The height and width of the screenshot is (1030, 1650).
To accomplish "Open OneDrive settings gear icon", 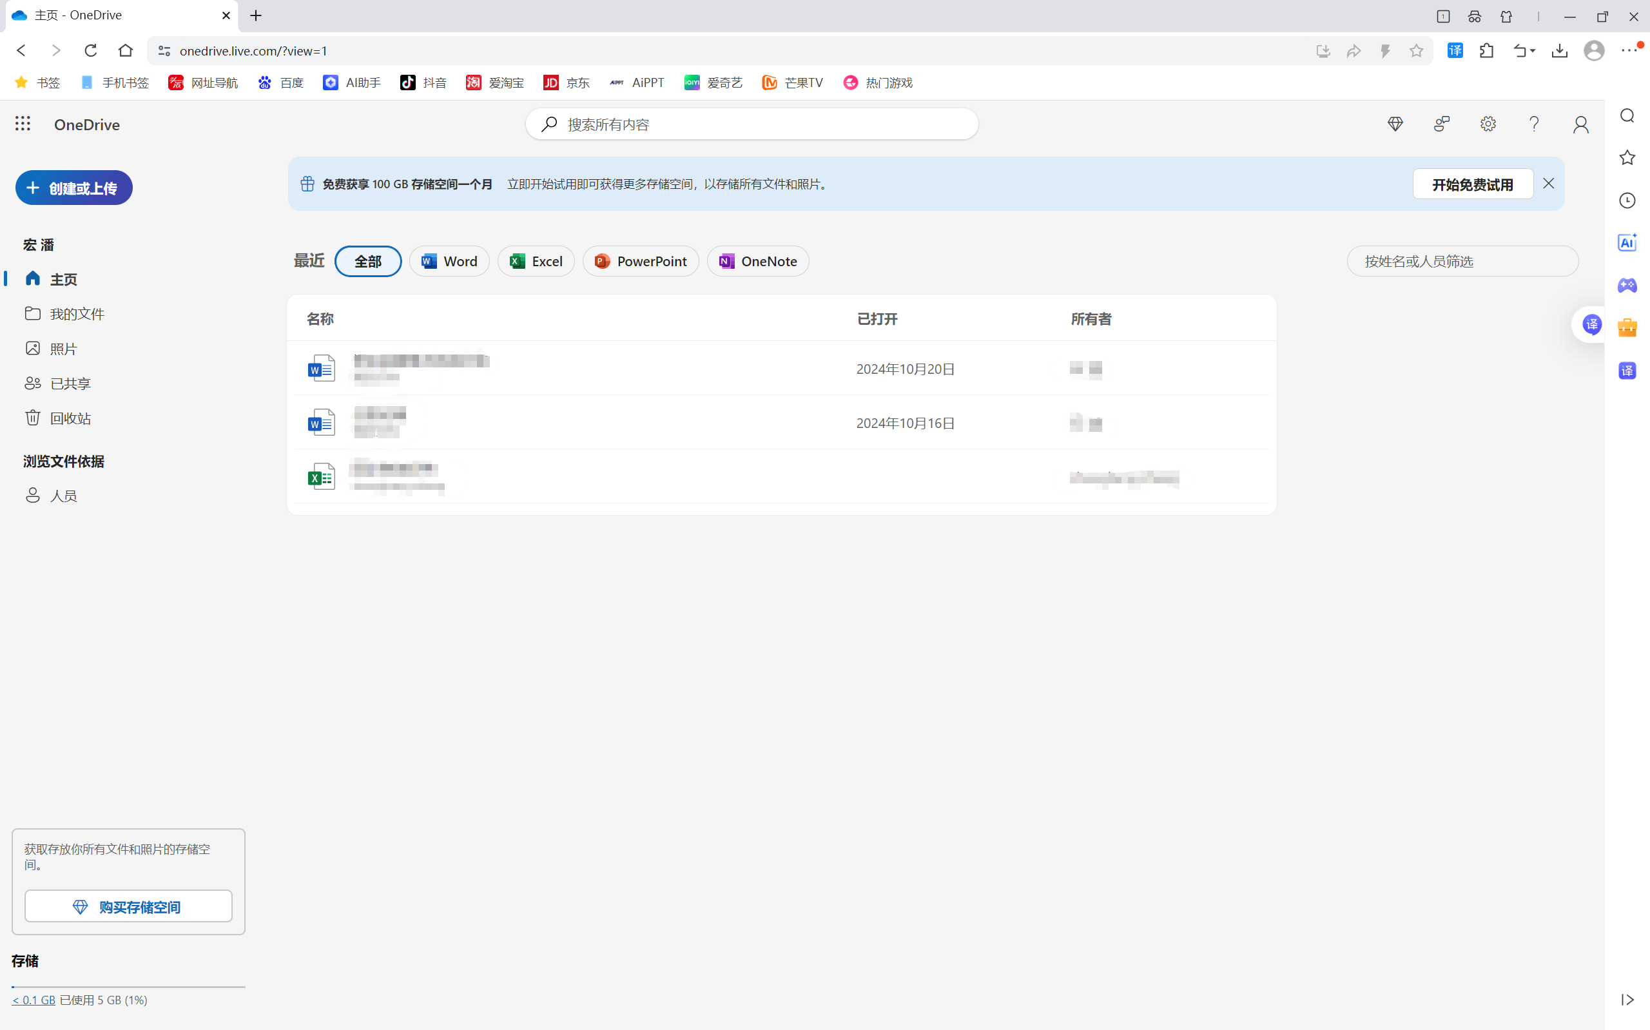I will [1488, 123].
